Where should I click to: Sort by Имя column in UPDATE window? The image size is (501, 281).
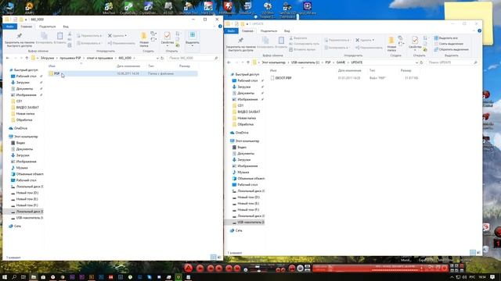[x=273, y=70]
